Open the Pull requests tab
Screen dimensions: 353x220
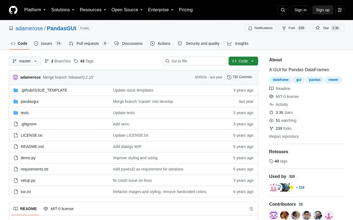(x=88, y=43)
